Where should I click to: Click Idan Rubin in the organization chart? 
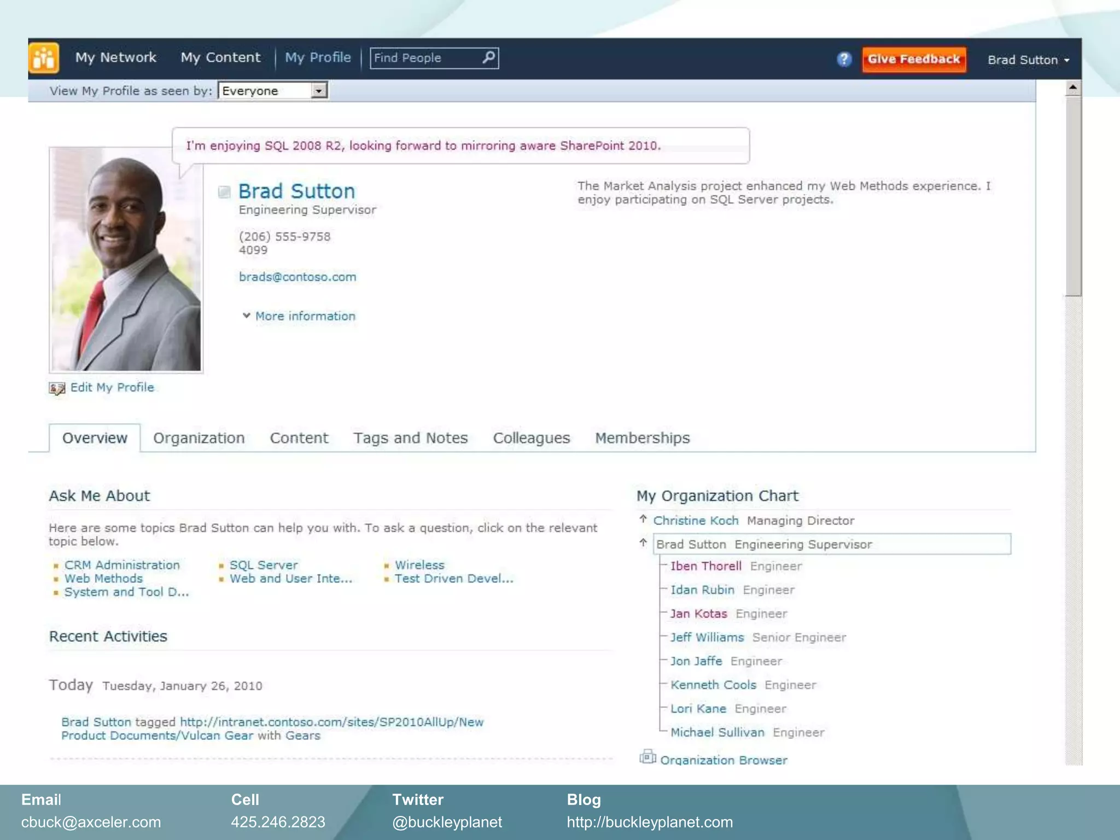coord(702,590)
